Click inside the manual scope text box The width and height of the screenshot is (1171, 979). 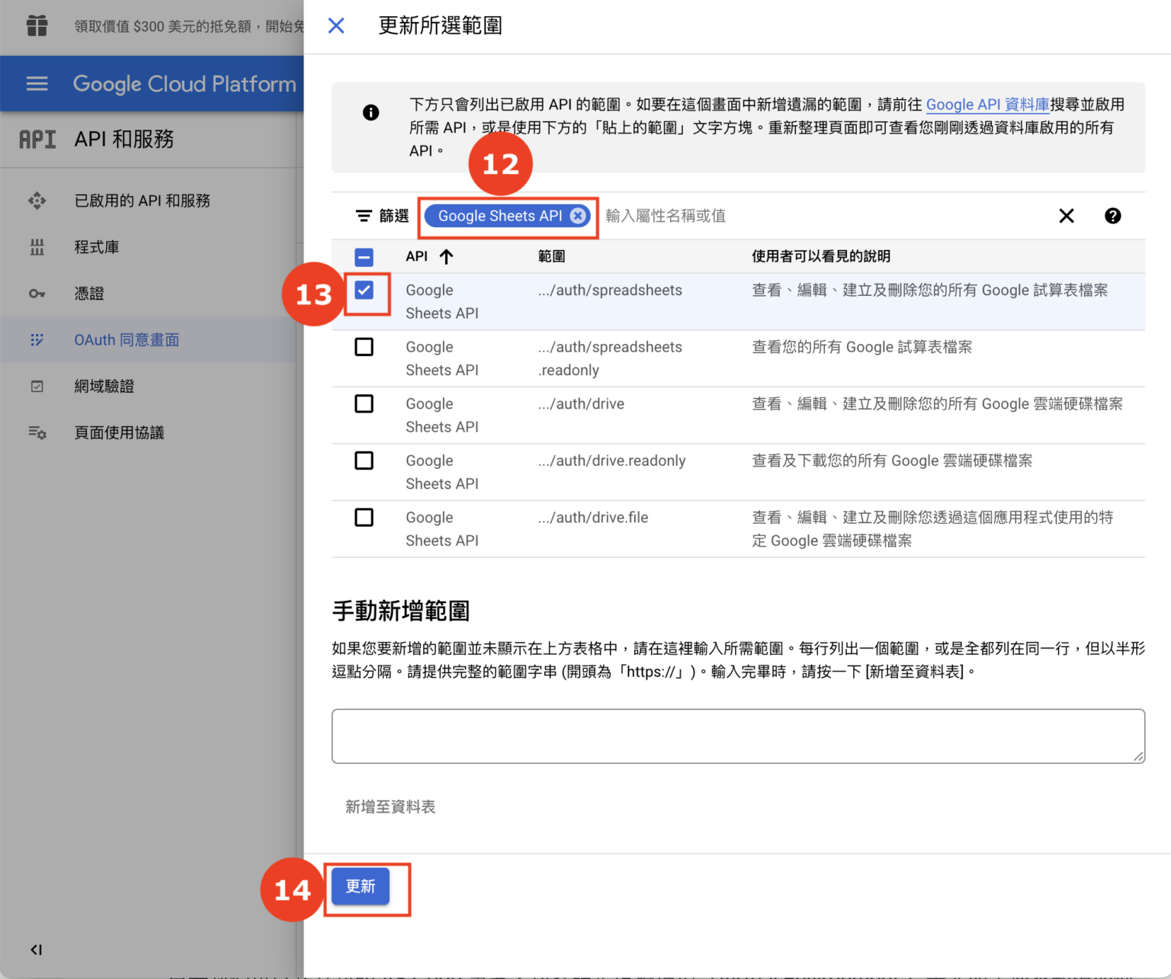(x=737, y=736)
